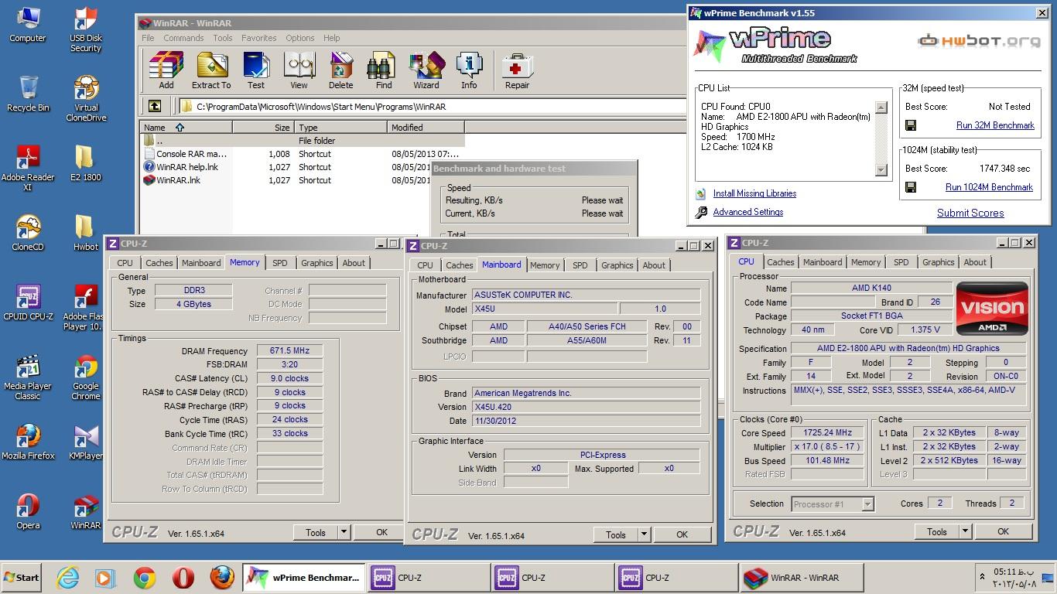The image size is (1057, 594).
Task: Open the E2 1800 folder on desktop
Action: pos(86,163)
